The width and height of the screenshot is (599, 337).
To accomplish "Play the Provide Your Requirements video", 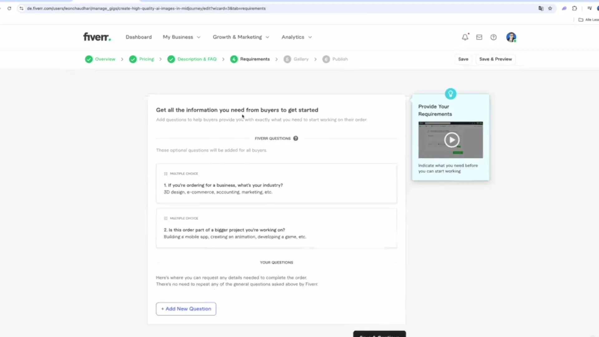I will tap(451, 140).
